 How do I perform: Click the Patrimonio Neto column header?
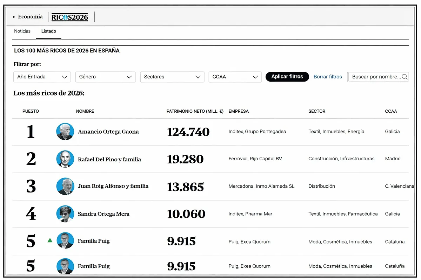(x=195, y=111)
